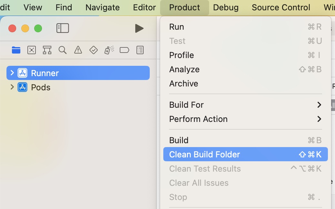Open the Find navigator magnifying glass
Screen dimensions: 335x209
(x=62, y=50)
